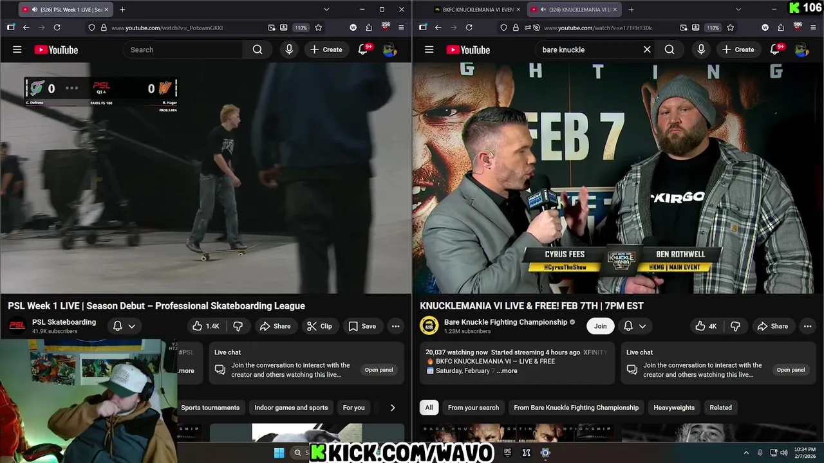Select 'Sports tournaments' chip
Image resolution: width=824 pixels, height=463 pixels.
point(210,408)
